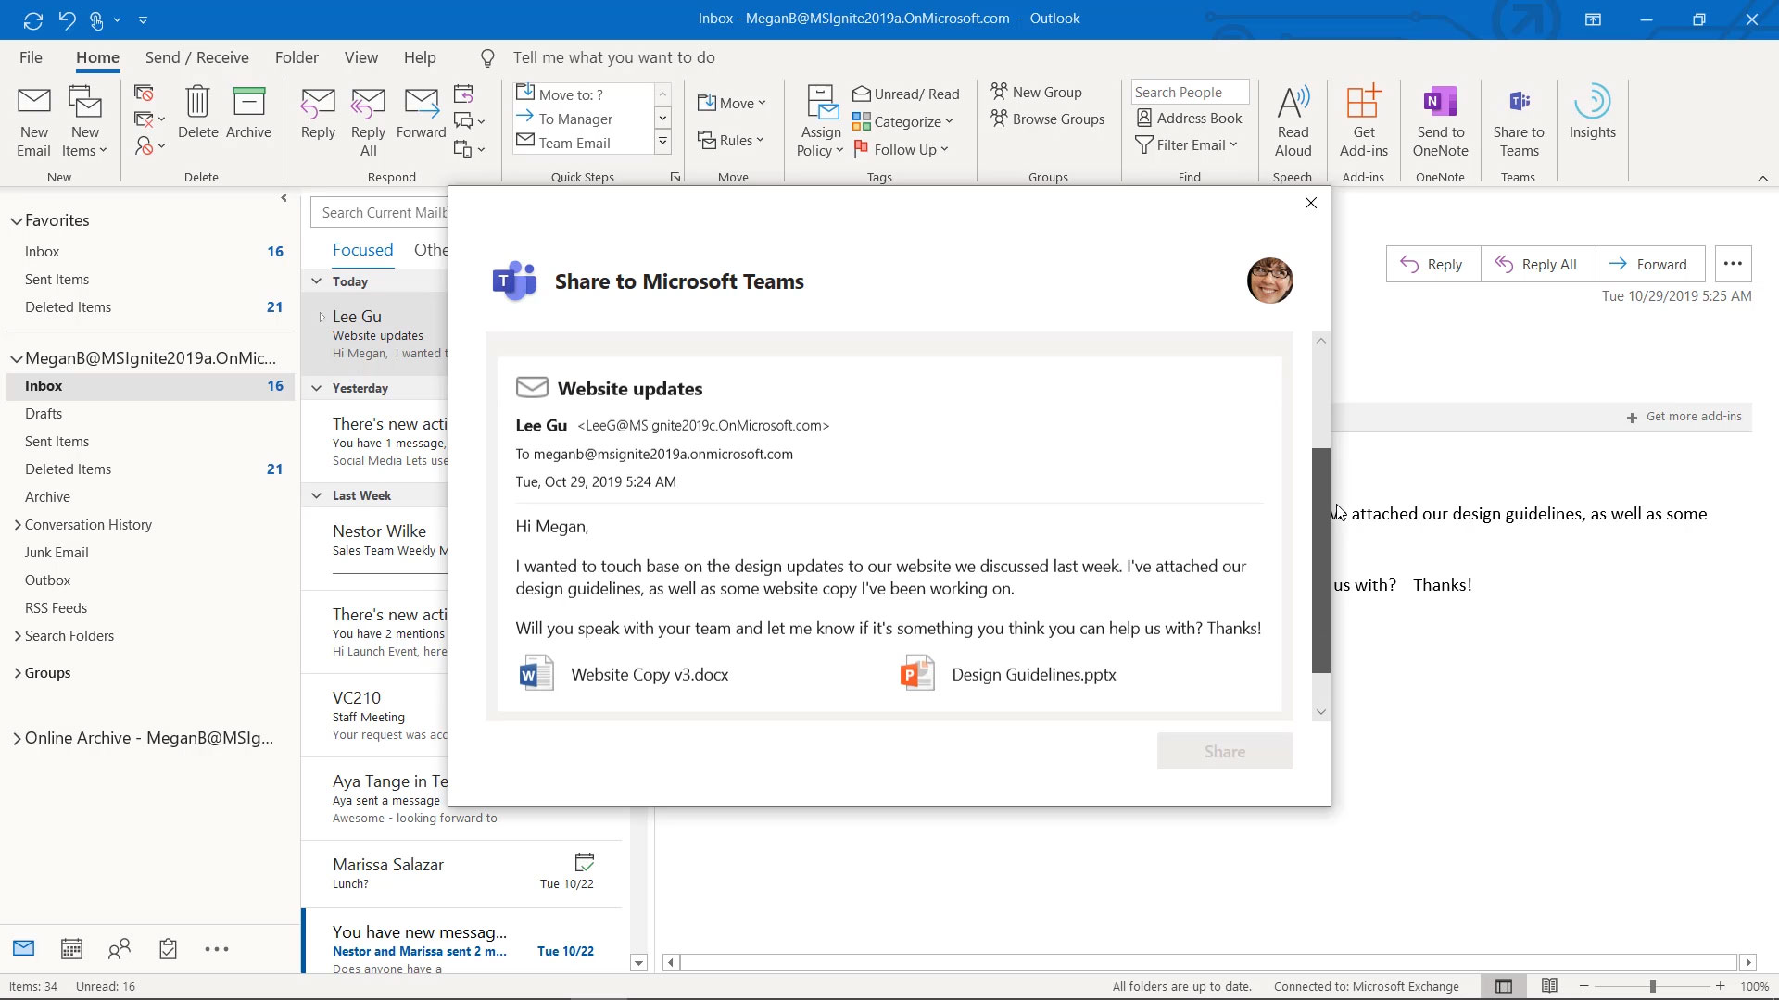Open the Rules dropdown
The width and height of the screenshot is (1779, 1000).
coord(730,140)
